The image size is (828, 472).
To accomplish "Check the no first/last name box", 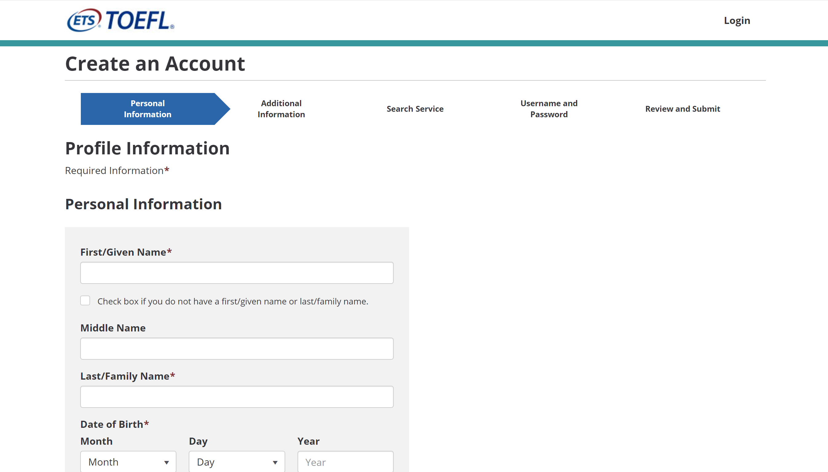I will click(85, 300).
